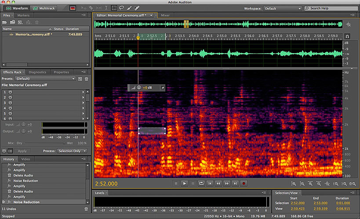This screenshot has width=360, height=219.
Task: Click the Import File icon
Action: (12, 22)
